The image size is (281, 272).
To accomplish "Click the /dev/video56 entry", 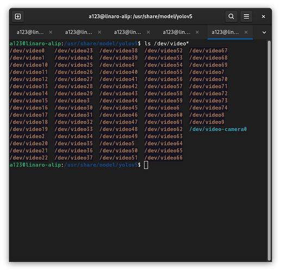I will coord(164,79).
